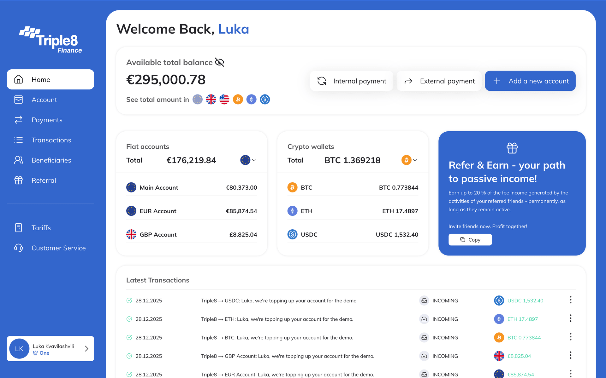Open the ETH wallet row
Screen dimensions: 606x378
tap(353, 211)
